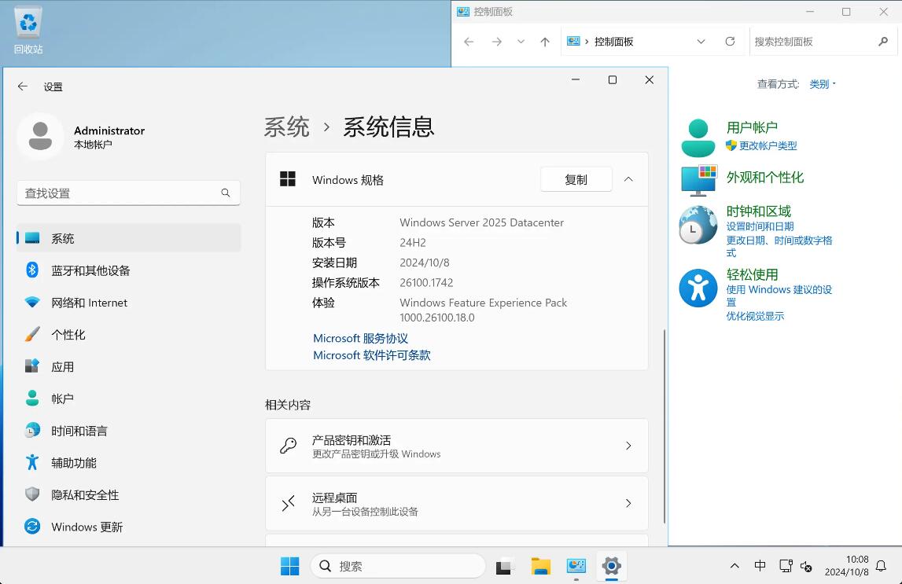Click the 用户帐户 icon in Control Panel
This screenshot has width=902, height=584.
698,138
